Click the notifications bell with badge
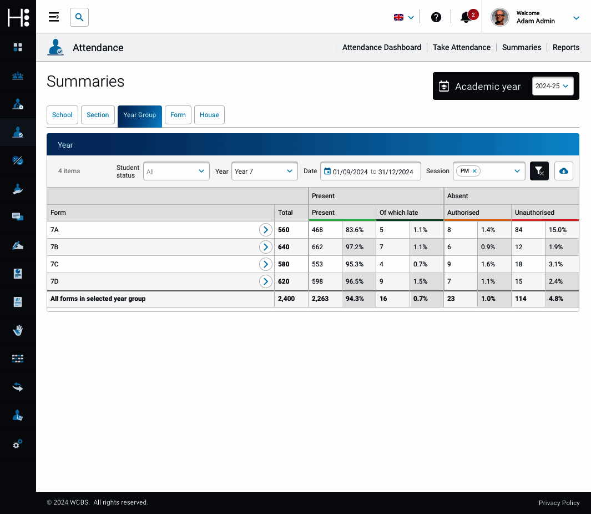591x514 pixels. [x=466, y=18]
